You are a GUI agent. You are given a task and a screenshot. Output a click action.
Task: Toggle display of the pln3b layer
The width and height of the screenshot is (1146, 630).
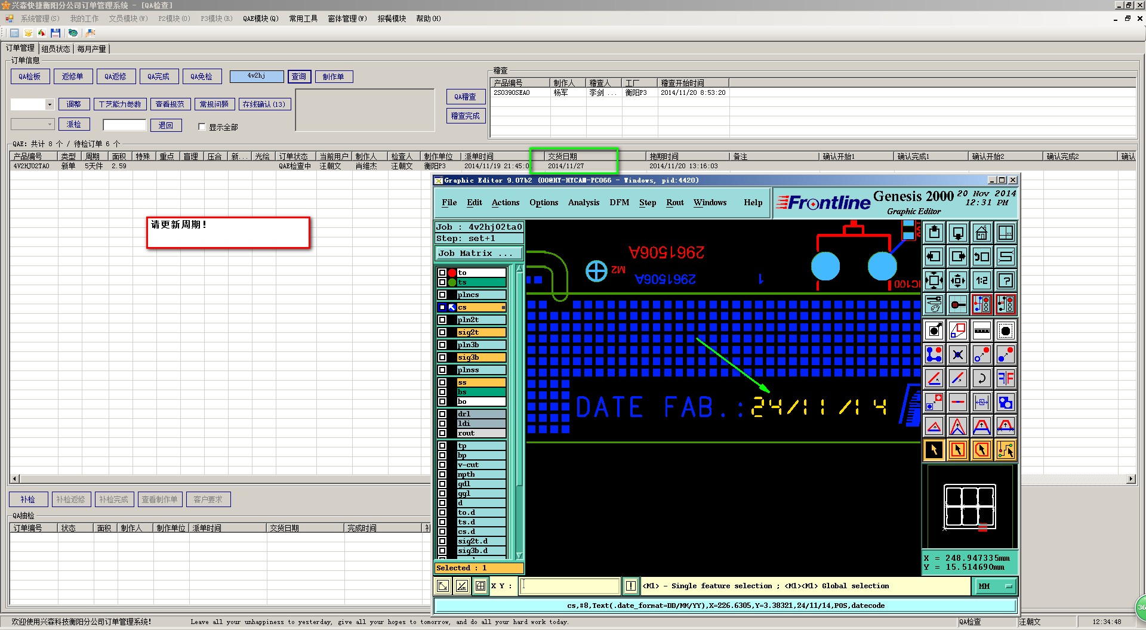pos(442,345)
